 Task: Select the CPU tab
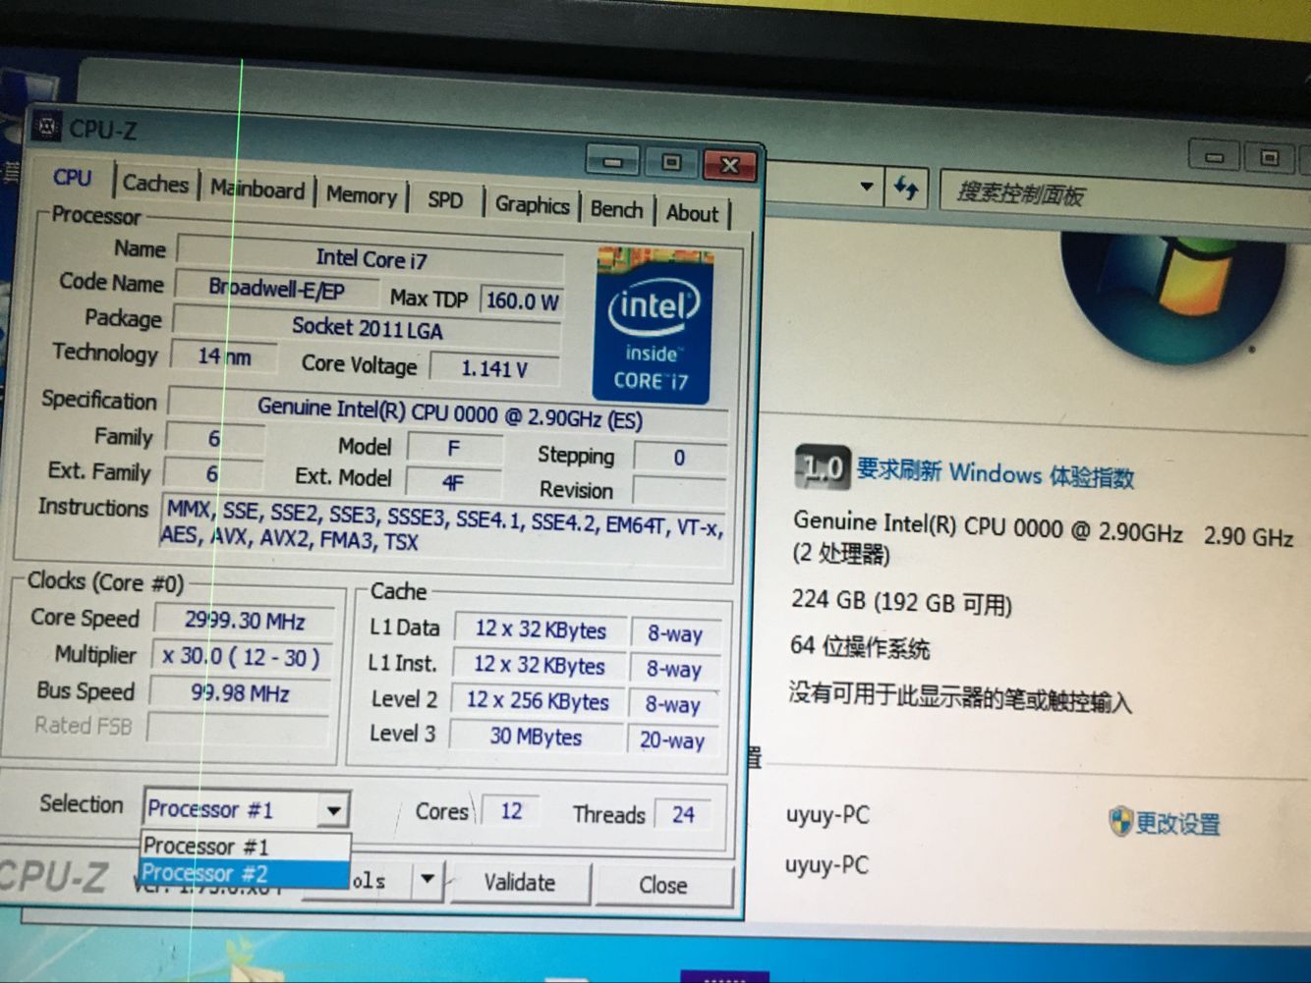[72, 178]
